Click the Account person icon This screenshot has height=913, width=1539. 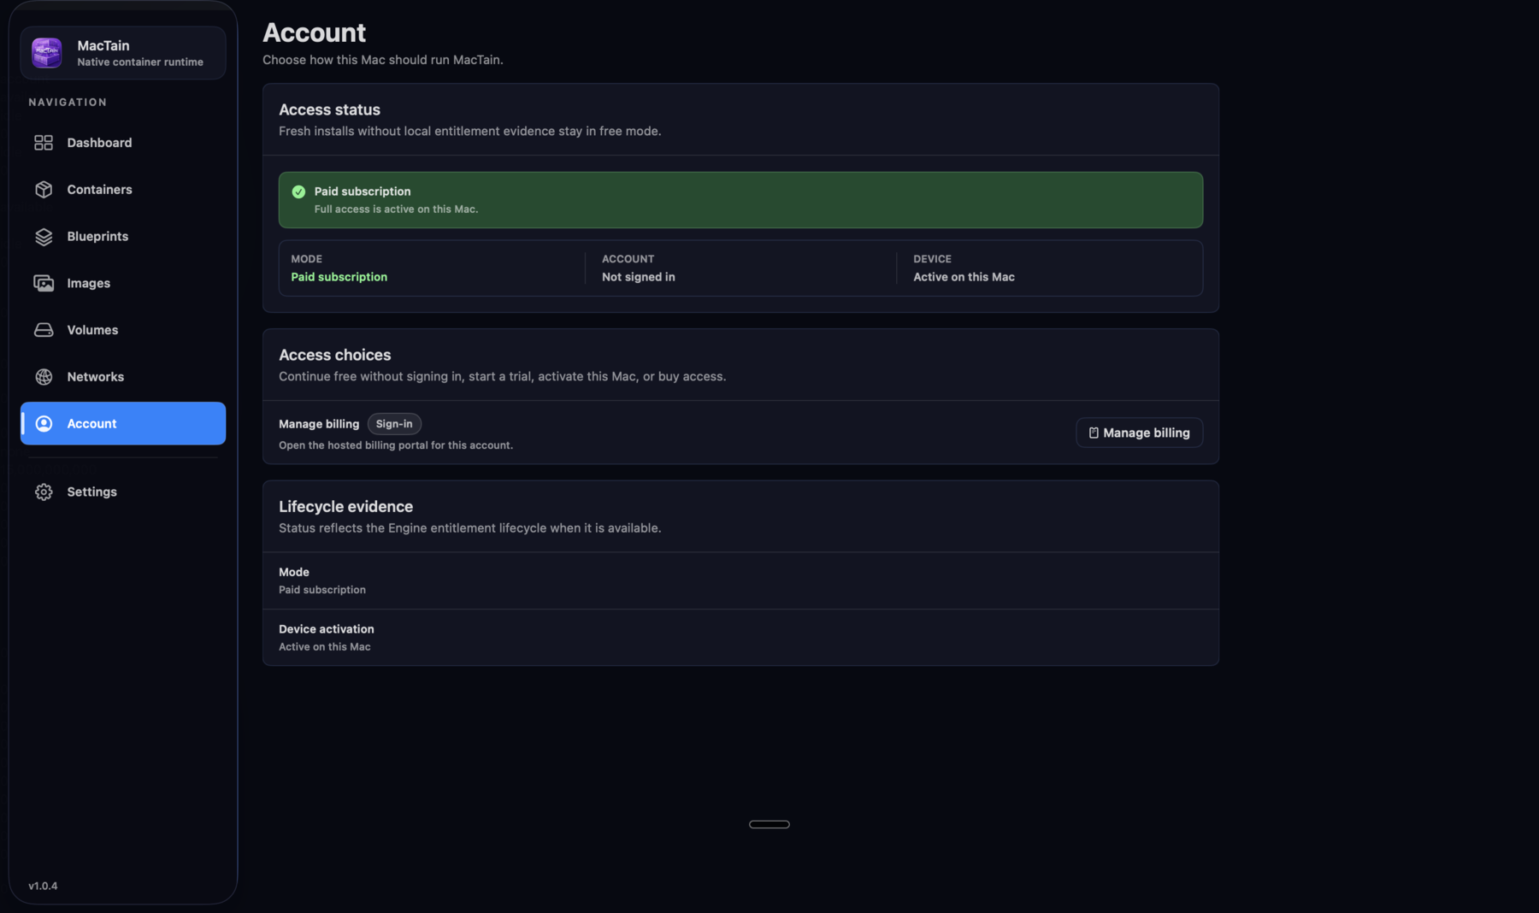click(x=44, y=424)
